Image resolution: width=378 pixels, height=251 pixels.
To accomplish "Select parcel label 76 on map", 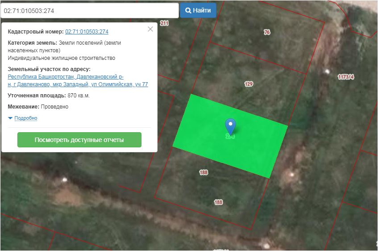I will pyautogui.click(x=267, y=32).
